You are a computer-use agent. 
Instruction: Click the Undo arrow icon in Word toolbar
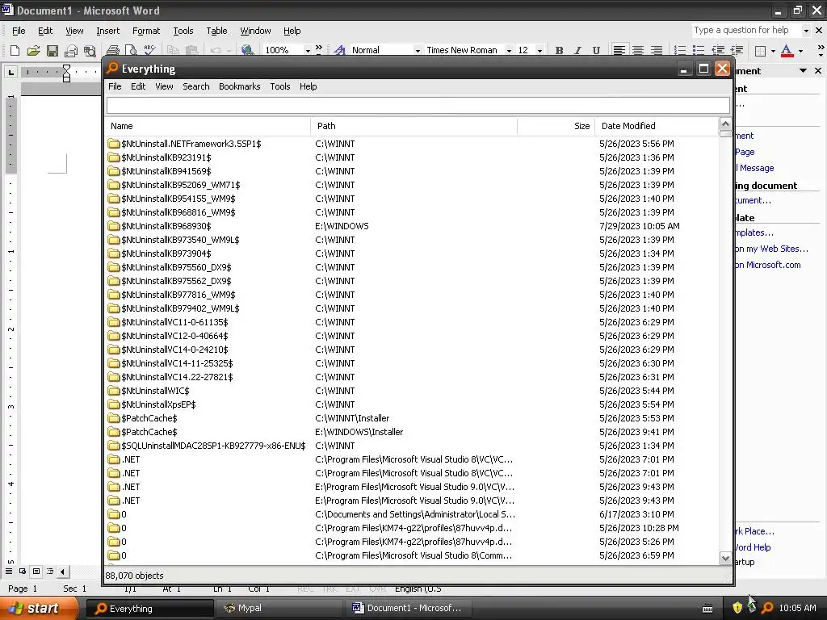tap(215, 50)
